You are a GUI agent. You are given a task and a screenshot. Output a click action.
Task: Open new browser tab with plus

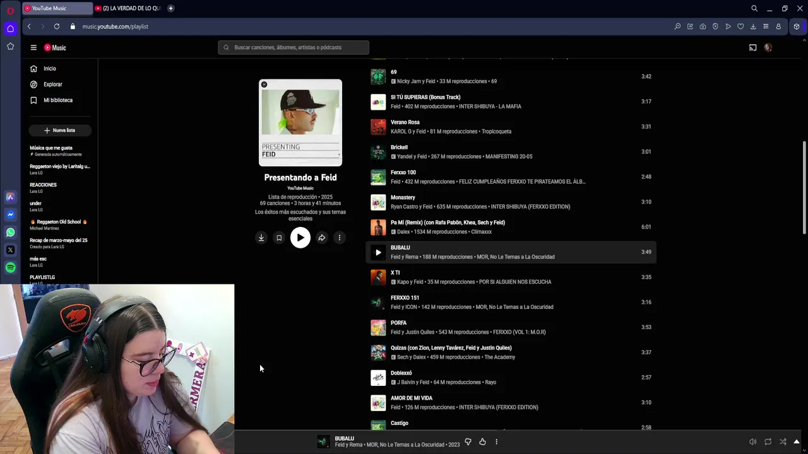(x=170, y=8)
